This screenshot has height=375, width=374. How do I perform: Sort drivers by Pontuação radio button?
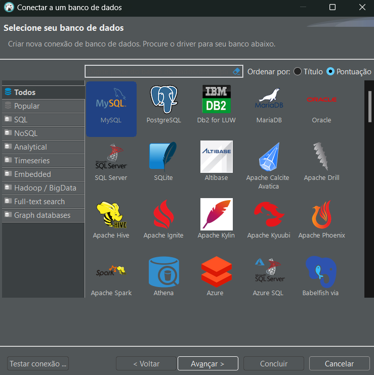(x=330, y=72)
